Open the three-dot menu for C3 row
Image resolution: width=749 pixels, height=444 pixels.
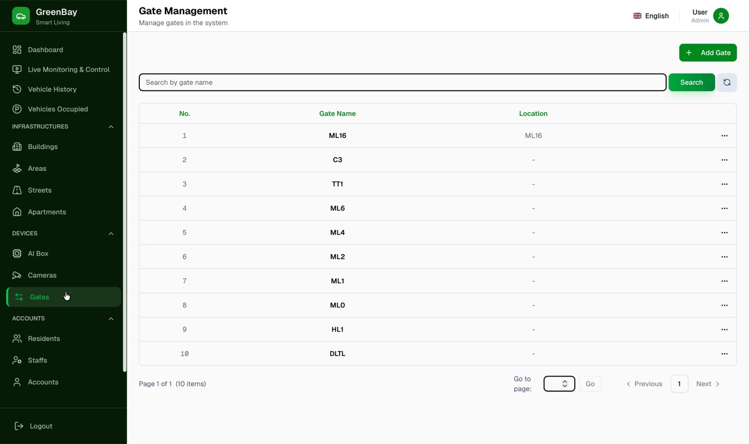pos(724,160)
